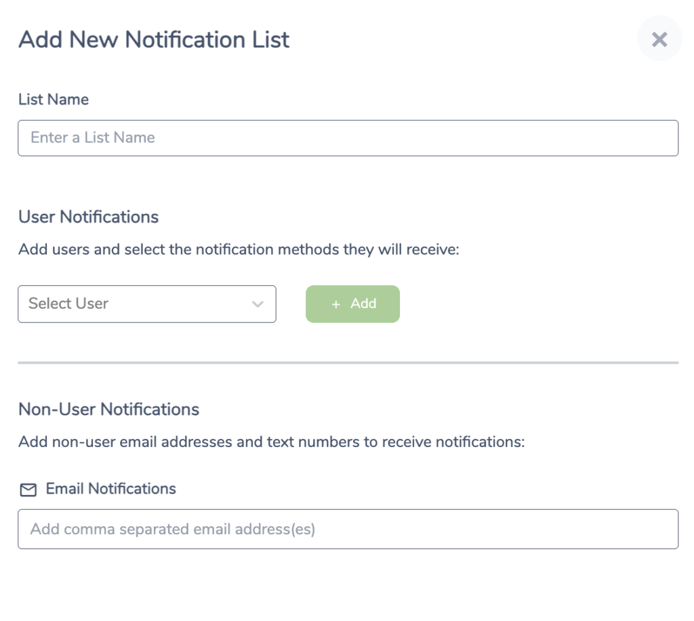Click the Add New Notification List title
The width and height of the screenshot is (694, 621).
coord(154,39)
